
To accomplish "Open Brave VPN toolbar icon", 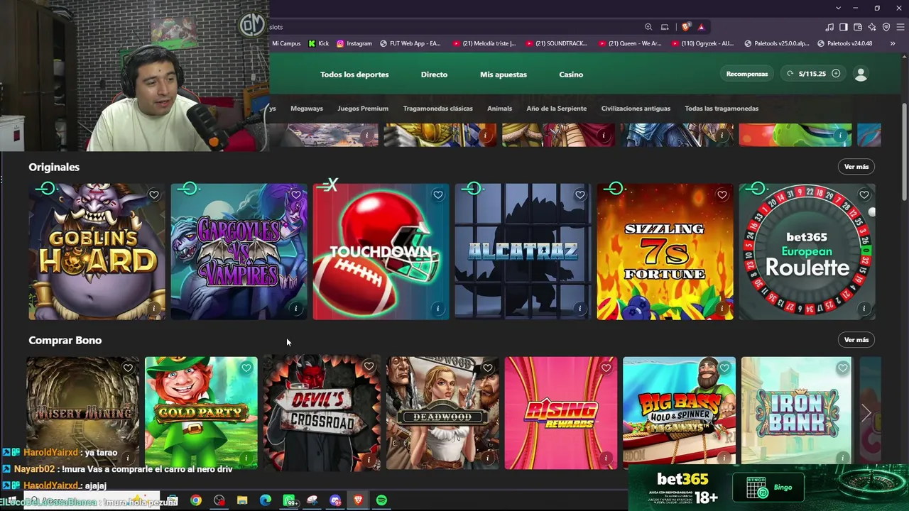I will coord(886,27).
